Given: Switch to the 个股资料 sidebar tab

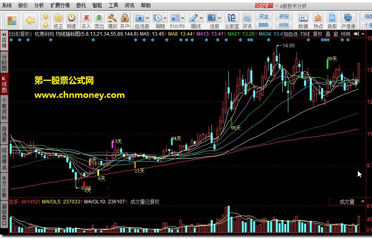Looking at the screenshot, I should tap(4, 109).
